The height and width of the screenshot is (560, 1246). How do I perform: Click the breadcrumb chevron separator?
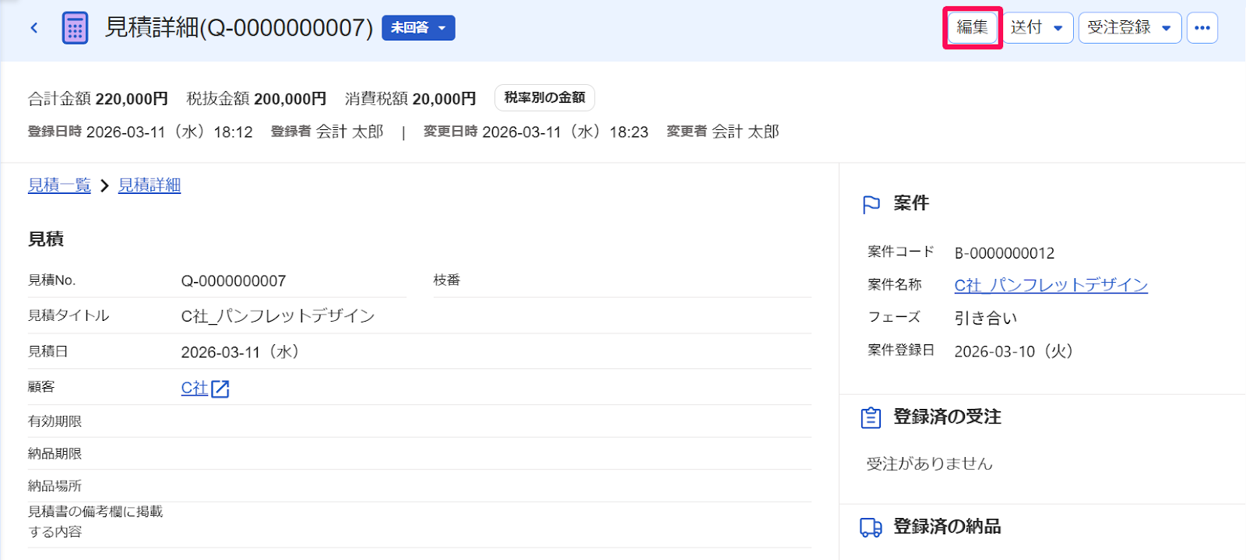click(104, 186)
